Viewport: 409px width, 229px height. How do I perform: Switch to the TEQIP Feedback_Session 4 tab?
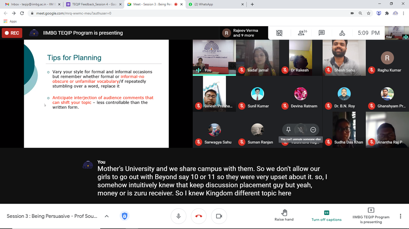(94, 4)
